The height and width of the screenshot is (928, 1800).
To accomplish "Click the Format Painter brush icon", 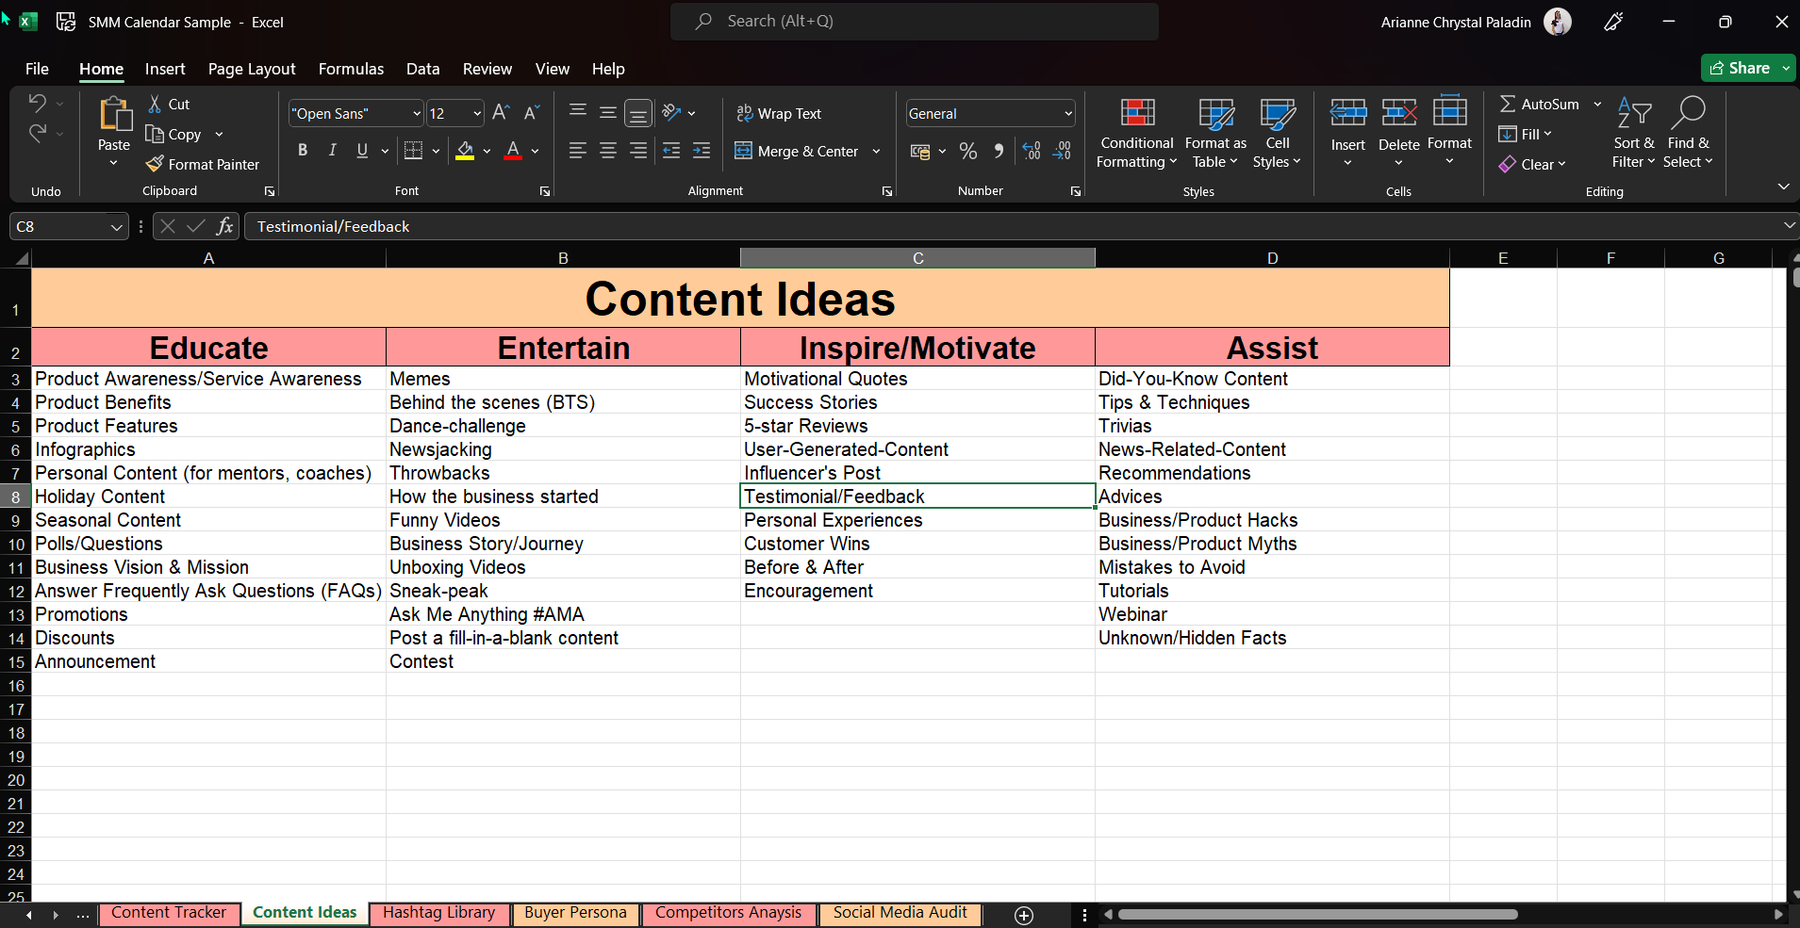I will pyautogui.click(x=155, y=164).
